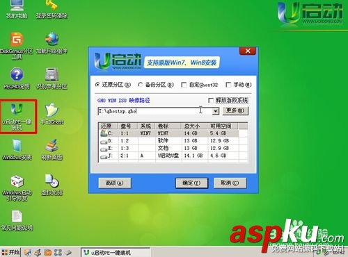Viewport: 348px width, 257px height.
Task: Open the 常见问题说明 document icon
Action: (17, 220)
